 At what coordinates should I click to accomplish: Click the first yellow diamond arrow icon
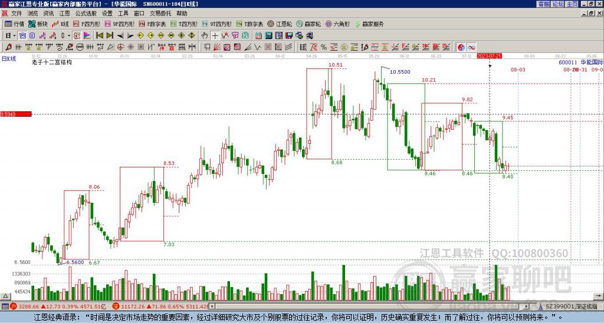140,36
